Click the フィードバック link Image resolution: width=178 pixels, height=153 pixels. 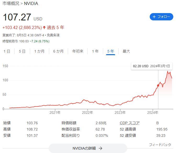[160, 145]
